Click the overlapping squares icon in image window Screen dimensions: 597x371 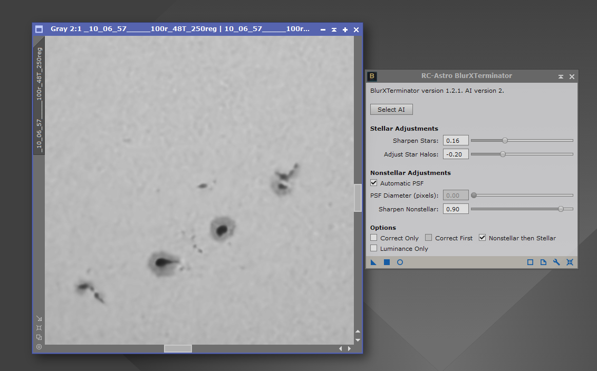coord(39,337)
